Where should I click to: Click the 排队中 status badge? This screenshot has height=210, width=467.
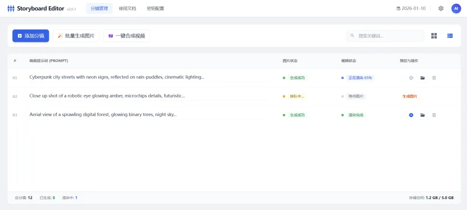[x=297, y=96]
